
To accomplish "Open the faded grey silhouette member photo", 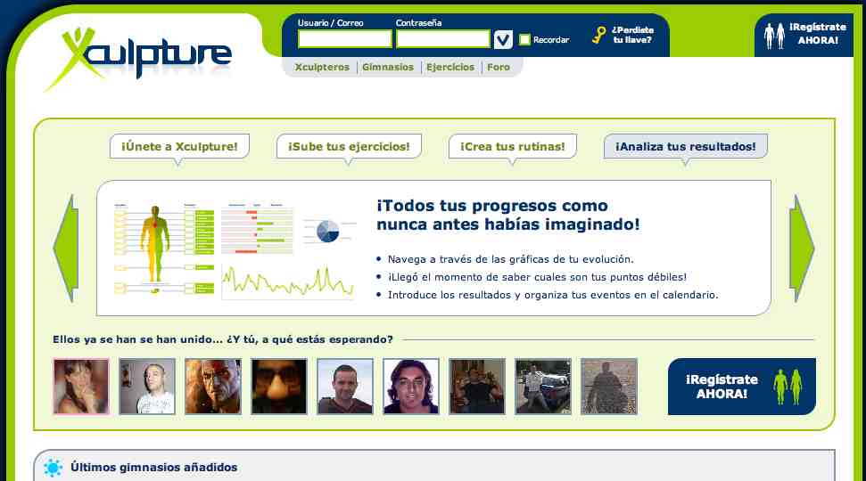I will (x=609, y=386).
